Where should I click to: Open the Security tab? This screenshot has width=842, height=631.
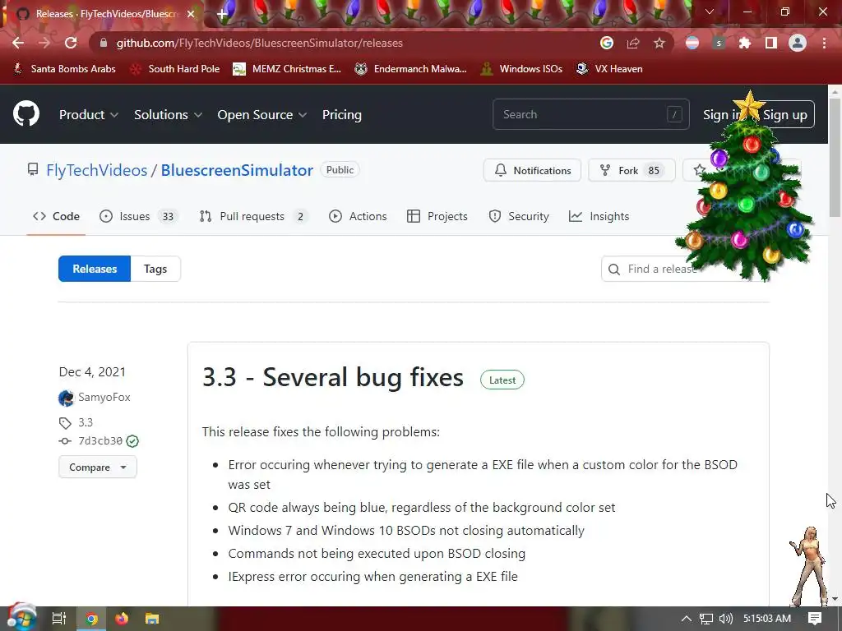[x=519, y=216]
